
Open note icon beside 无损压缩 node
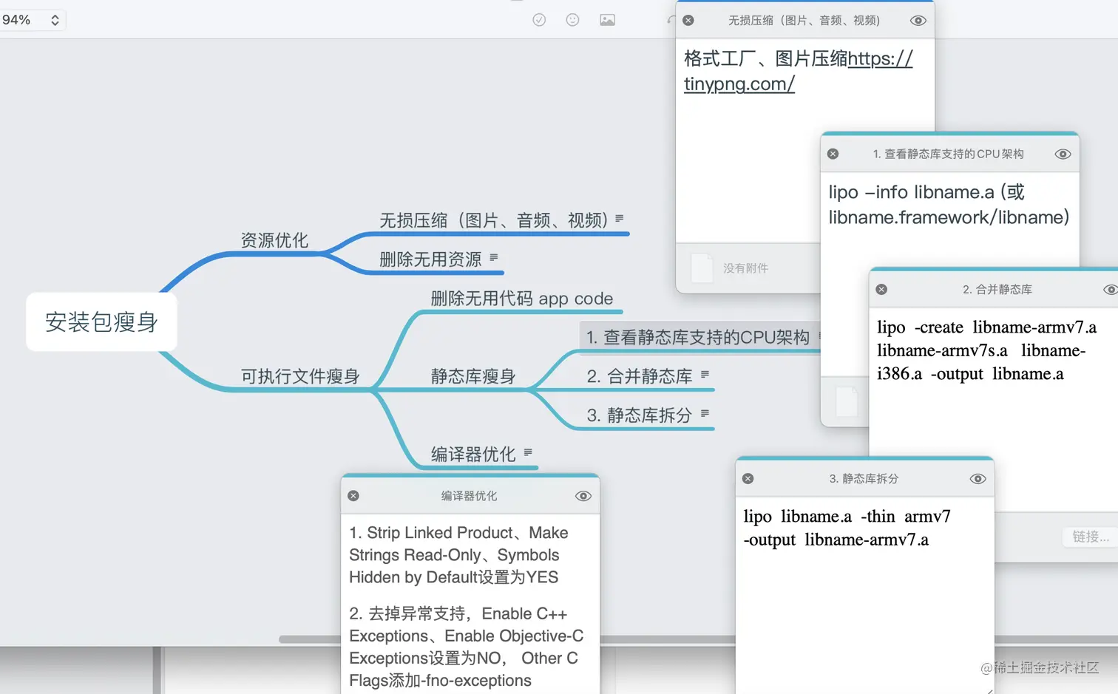coord(620,218)
